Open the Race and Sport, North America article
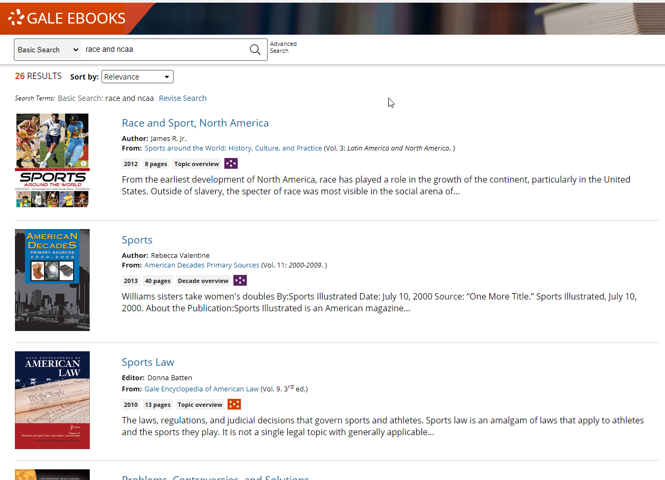This screenshot has height=480, width=665. [x=195, y=123]
